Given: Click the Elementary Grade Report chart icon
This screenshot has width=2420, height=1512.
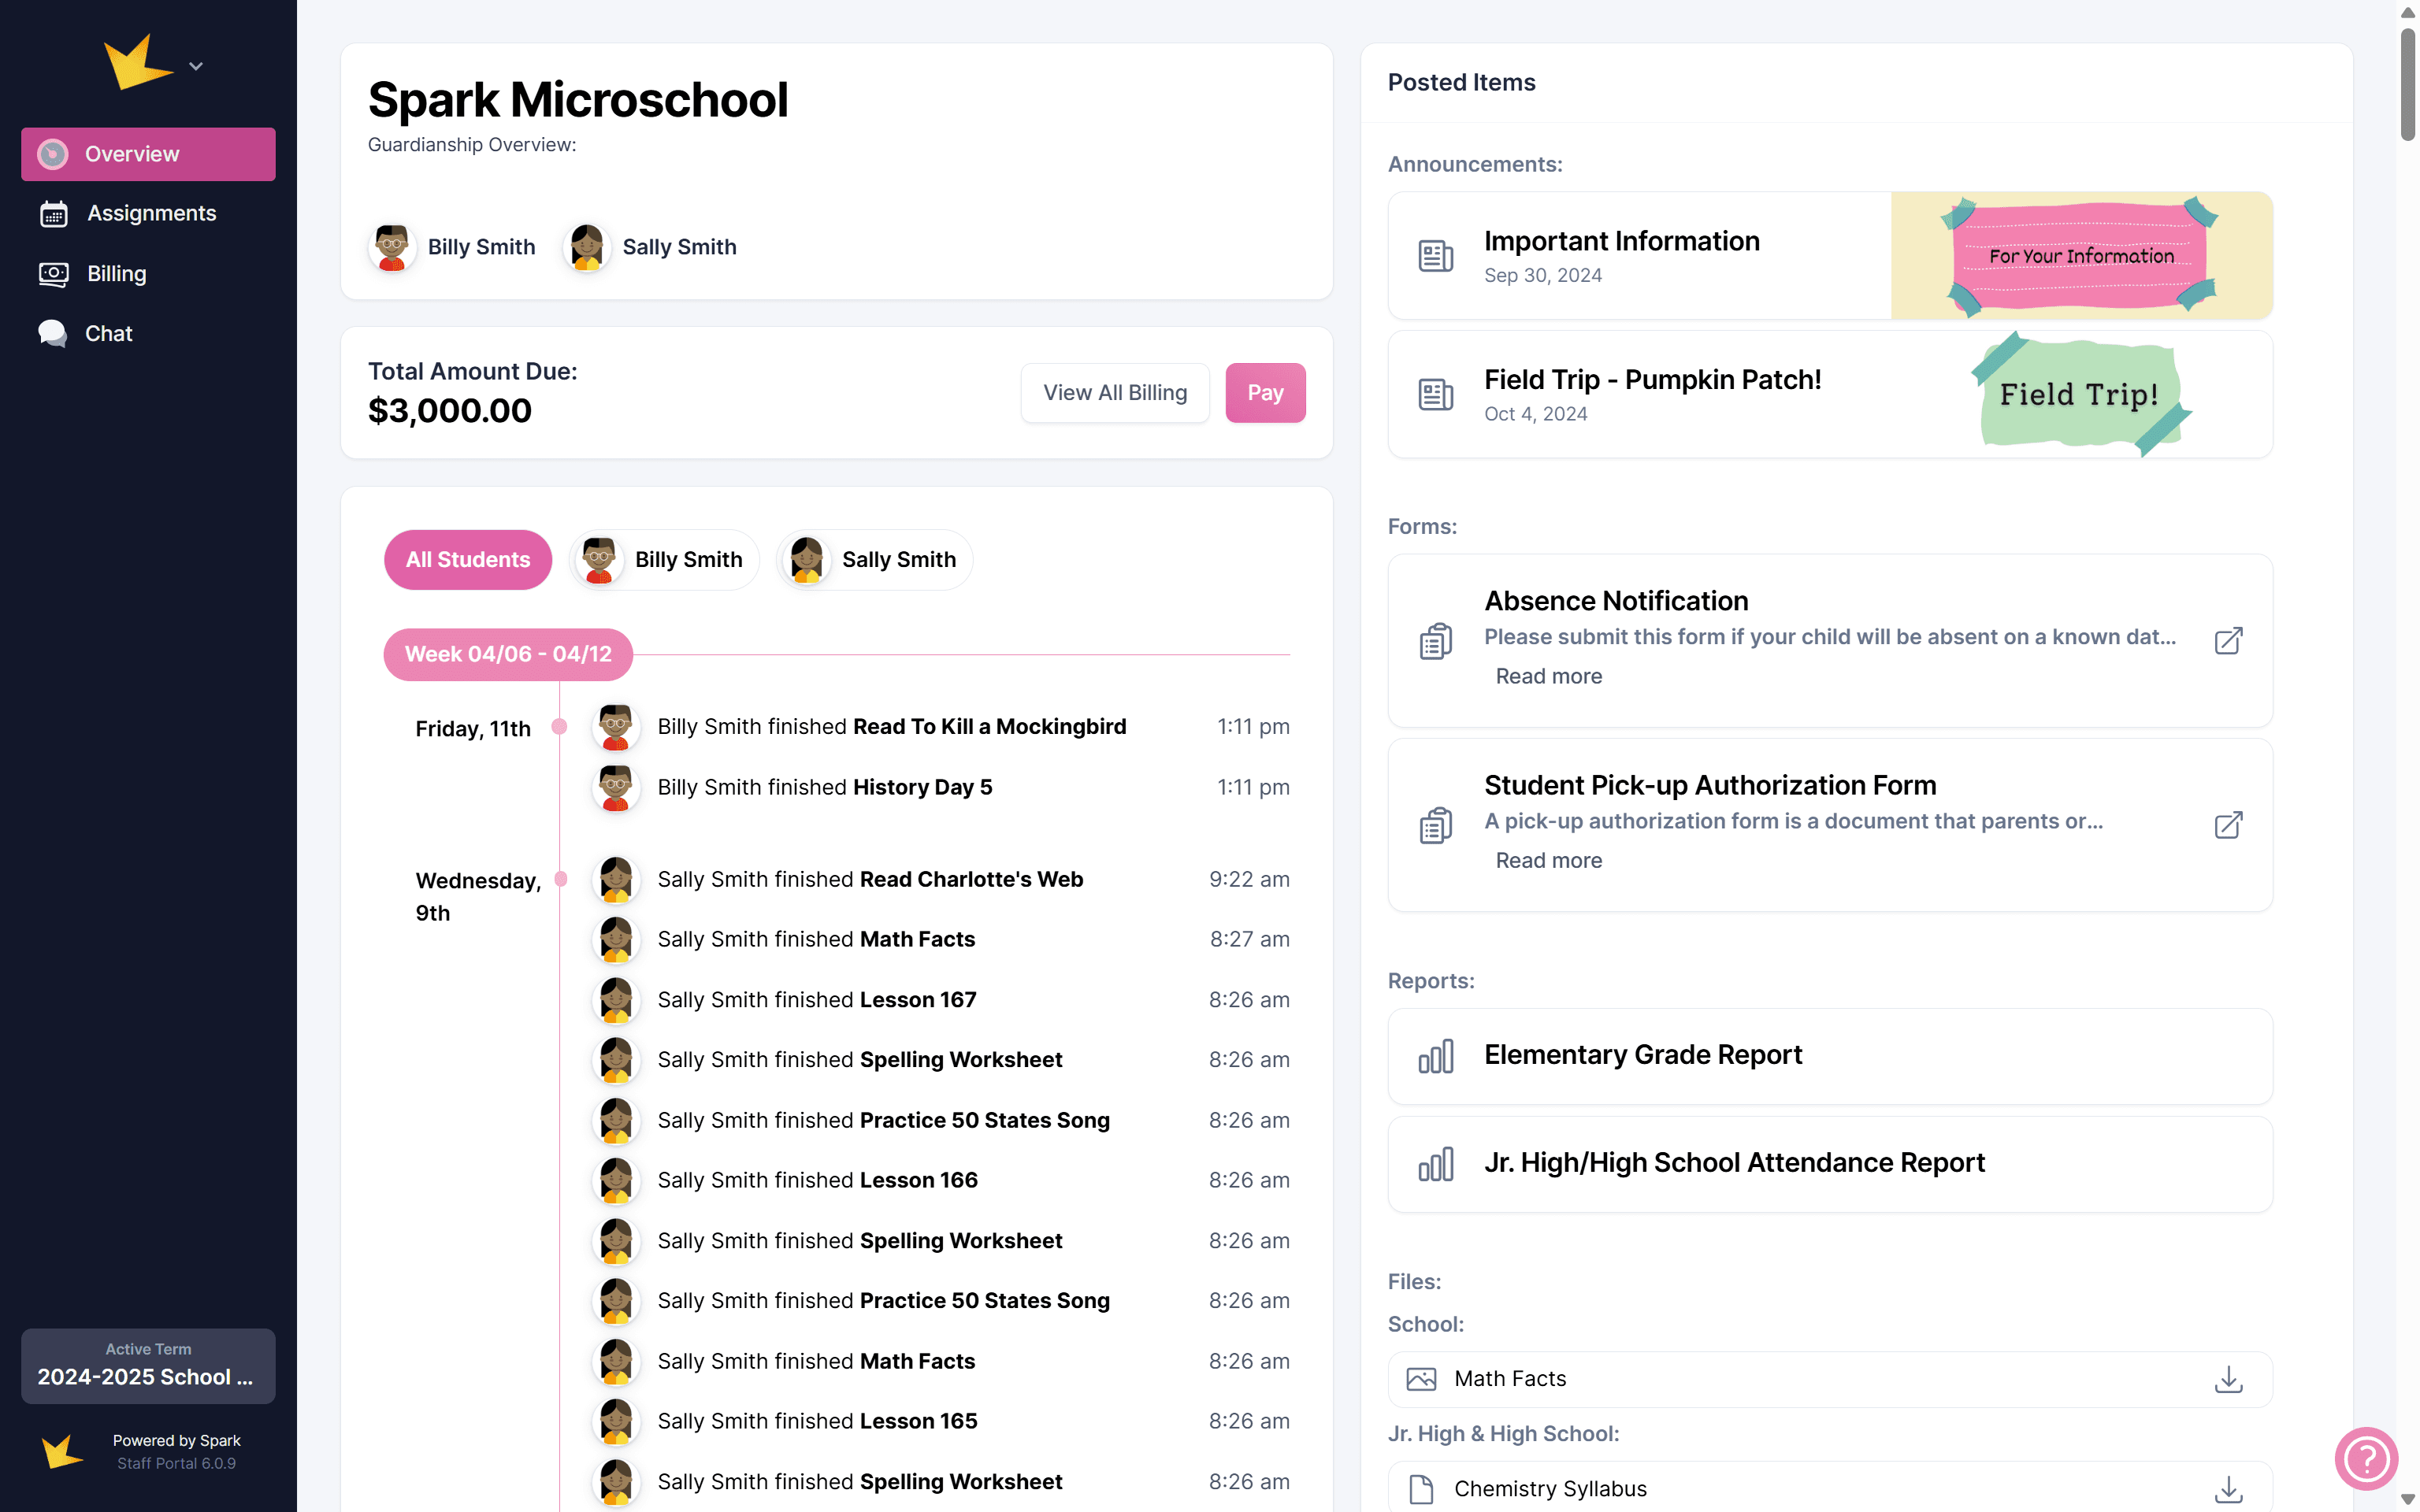Looking at the screenshot, I should click(x=1435, y=1056).
